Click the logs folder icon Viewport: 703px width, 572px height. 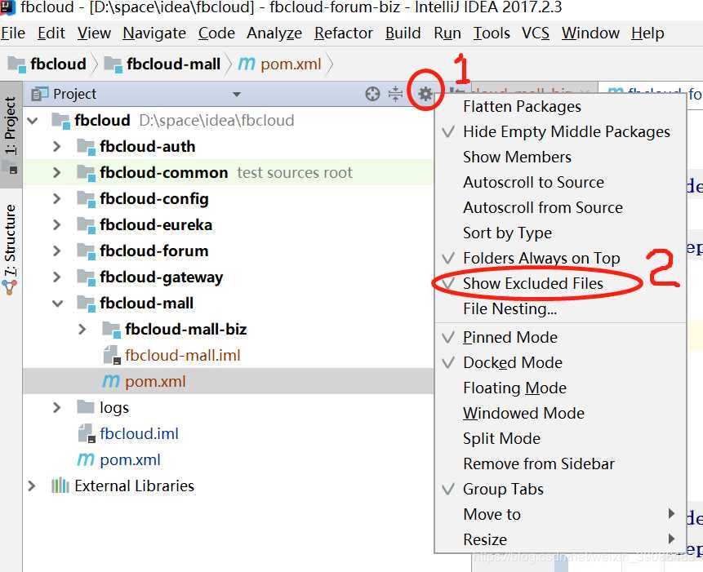[x=86, y=407]
